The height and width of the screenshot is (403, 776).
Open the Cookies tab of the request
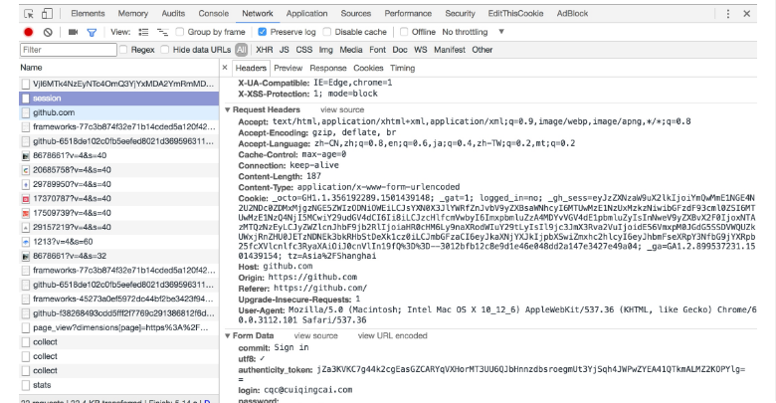tap(368, 69)
